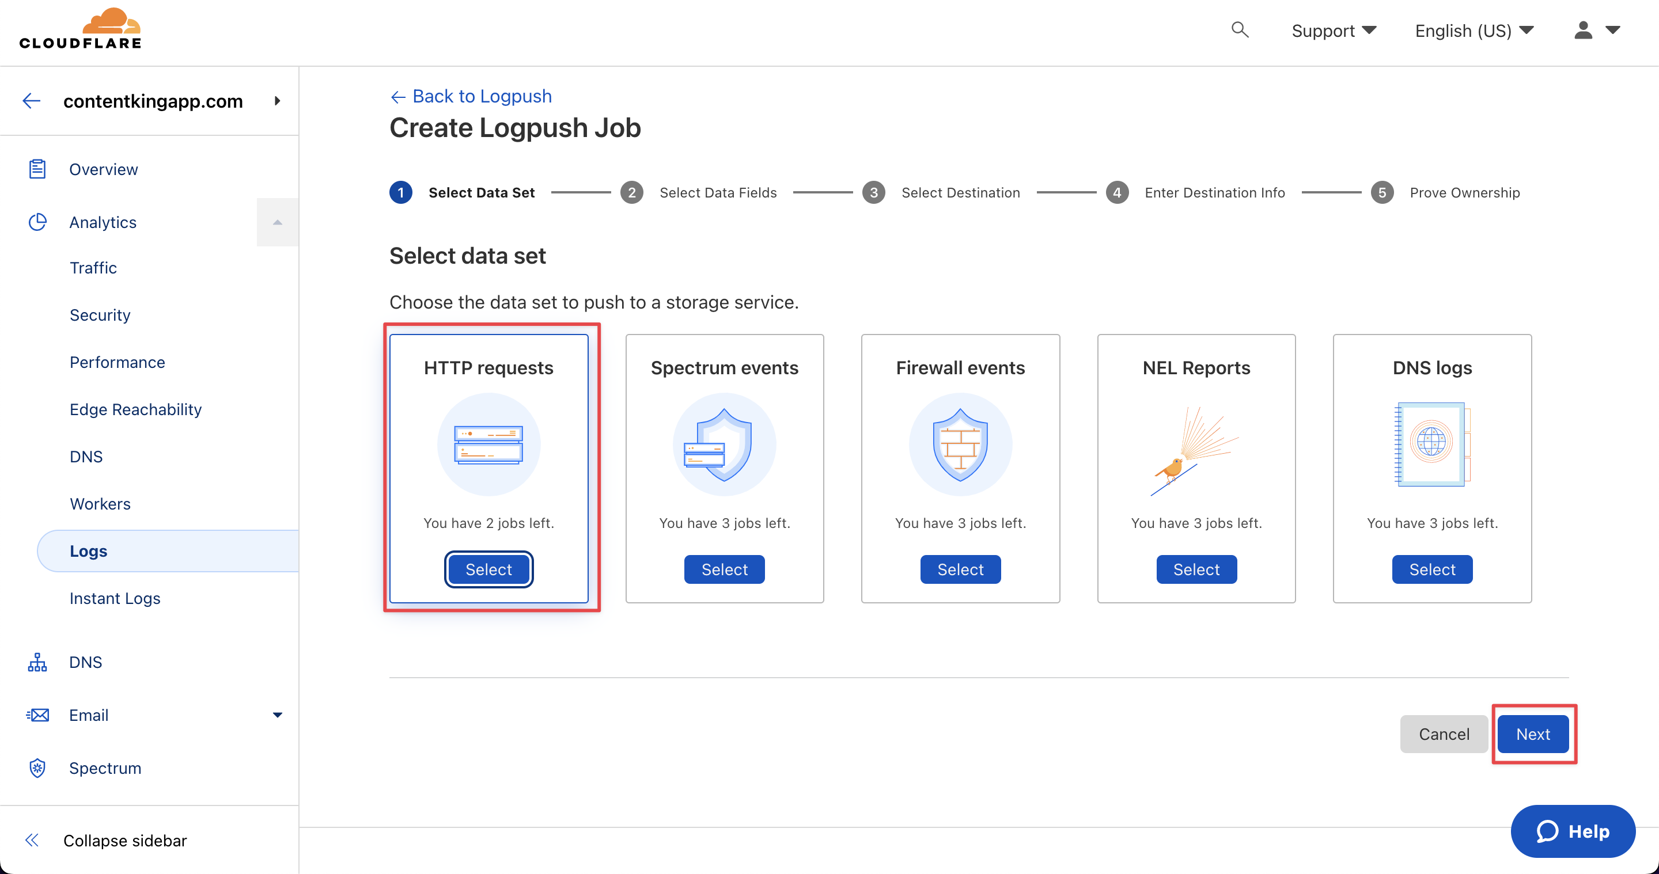Viewport: 1659px width, 874px height.
Task: Select the HTTP requests data set
Action: coord(488,569)
